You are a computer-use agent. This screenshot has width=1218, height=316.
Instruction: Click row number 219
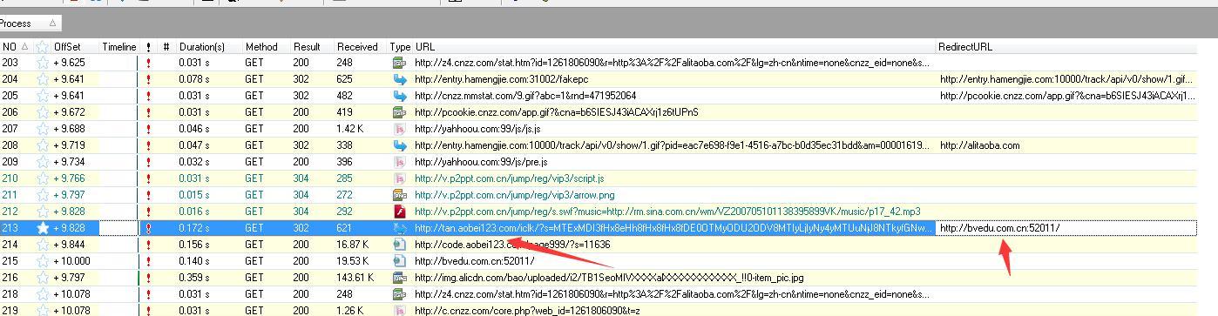click(10, 311)
